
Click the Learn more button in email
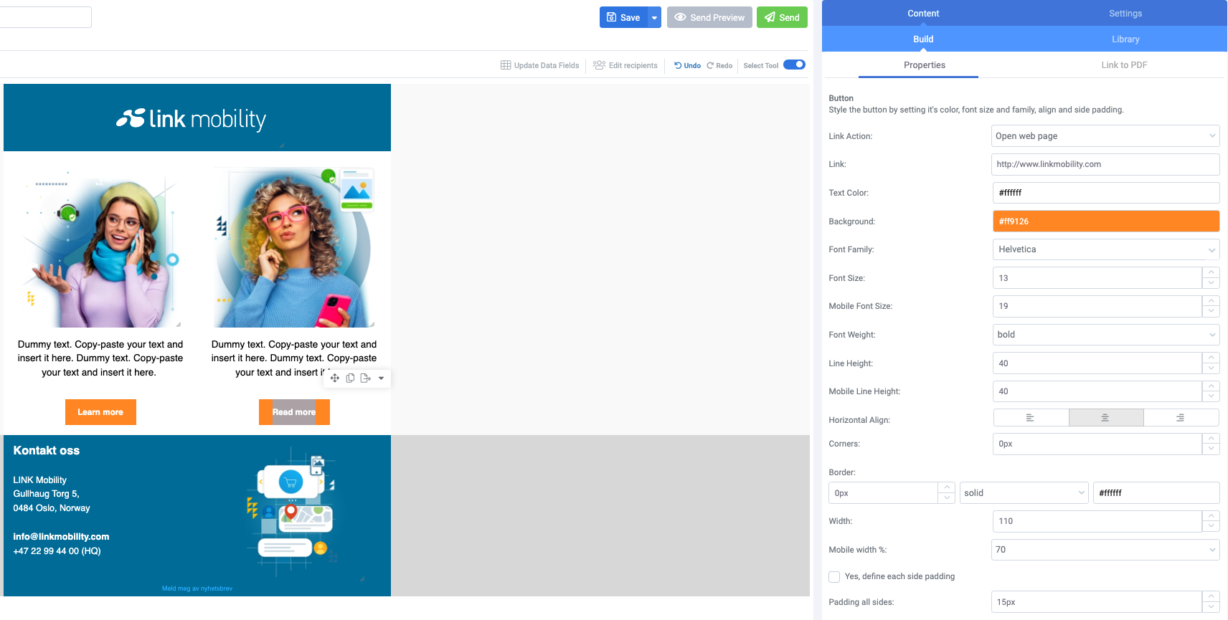100,412
